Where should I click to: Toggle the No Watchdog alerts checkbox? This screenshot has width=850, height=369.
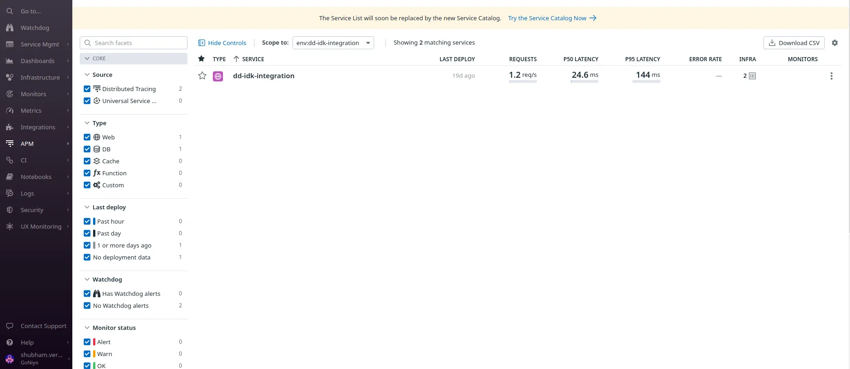[x=87, y=306]
